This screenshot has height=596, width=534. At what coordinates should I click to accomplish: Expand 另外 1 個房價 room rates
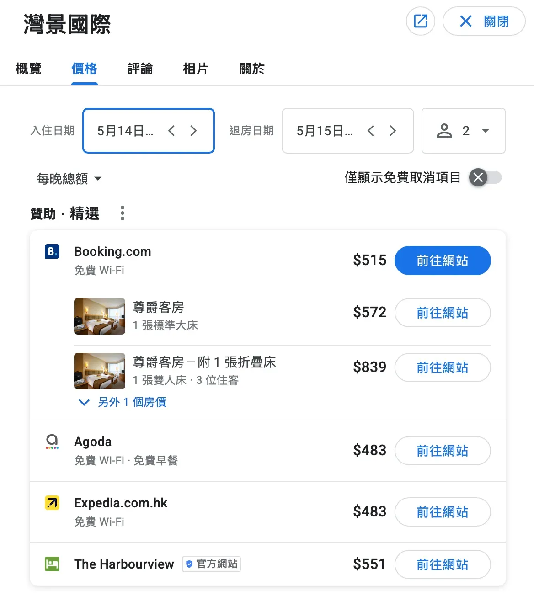[122, 402]
